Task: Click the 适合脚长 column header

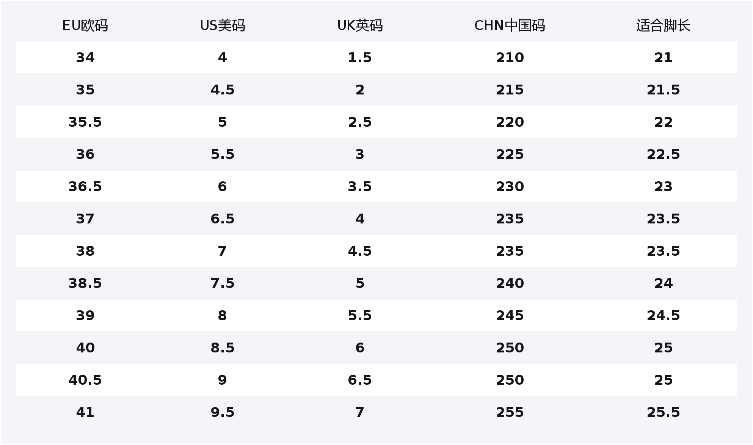Action: [663, 26]
